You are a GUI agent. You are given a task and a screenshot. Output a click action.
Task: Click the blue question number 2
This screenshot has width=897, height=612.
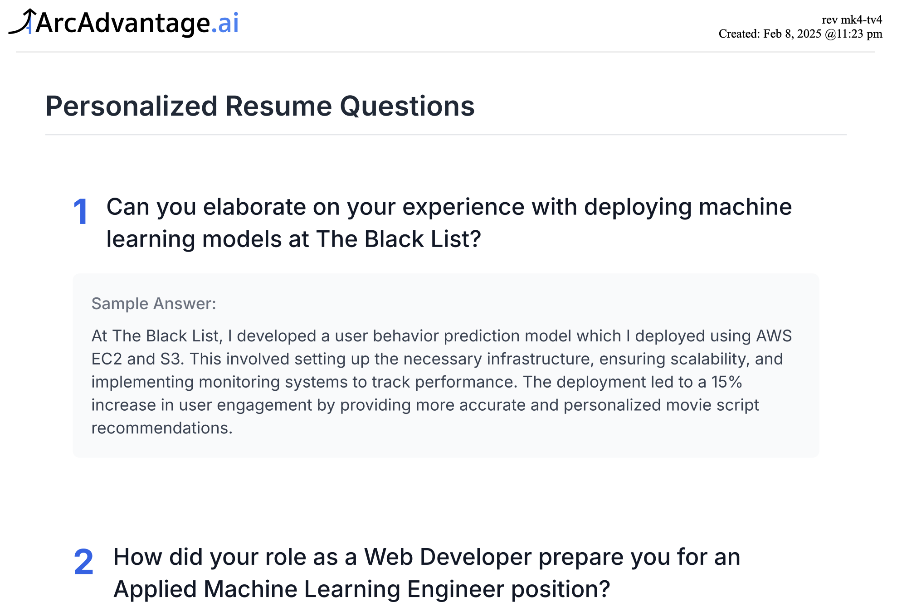point(83,562)
